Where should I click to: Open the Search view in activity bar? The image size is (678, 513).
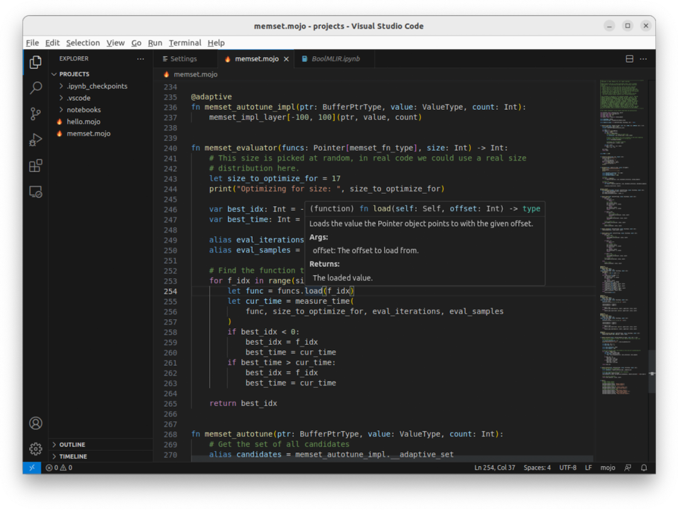(36, 88)
